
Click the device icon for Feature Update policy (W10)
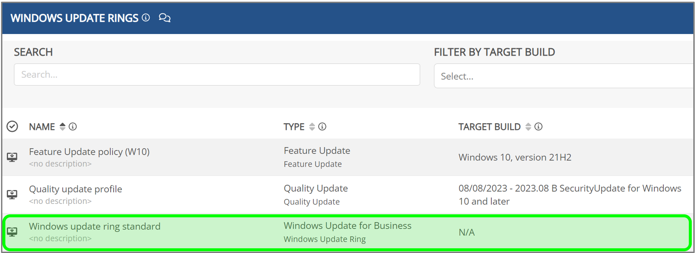point(12,157)
